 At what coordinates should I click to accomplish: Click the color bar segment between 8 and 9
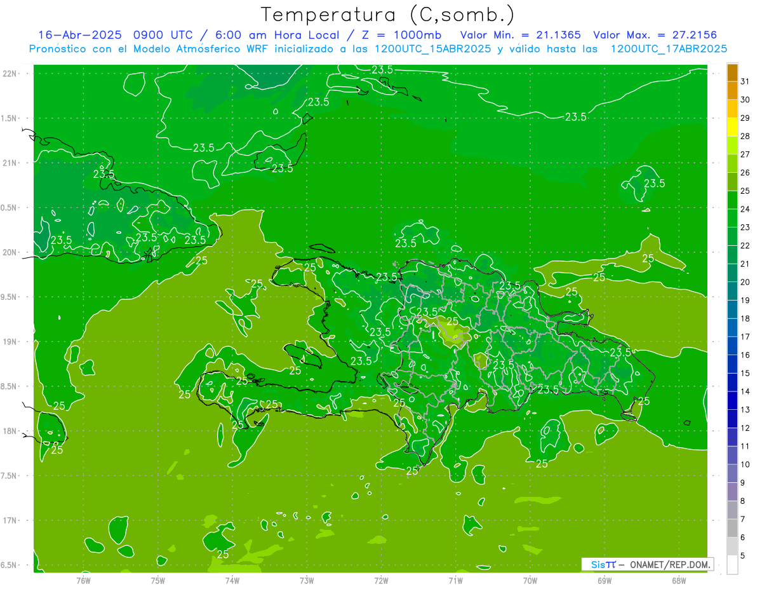click(732, 492)
